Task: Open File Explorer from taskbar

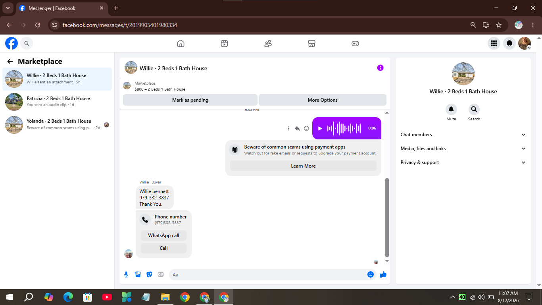Action: pyautogui.click(x=165, y=297)
